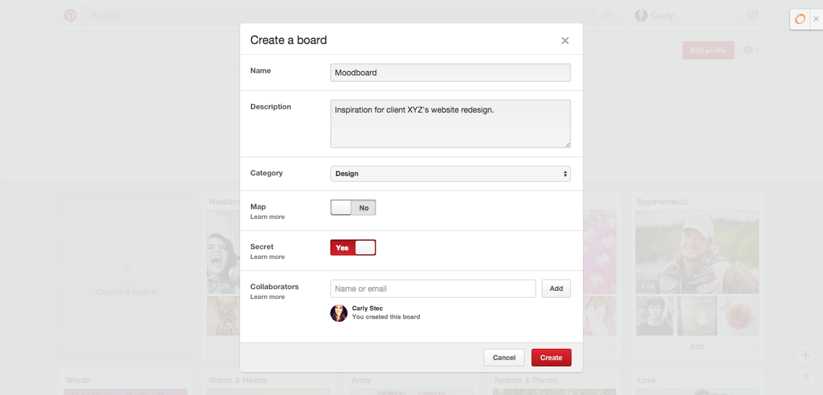823x395 pixels.
Task: Expand the Category dropdown showing Design
Action: click(450, 174)
